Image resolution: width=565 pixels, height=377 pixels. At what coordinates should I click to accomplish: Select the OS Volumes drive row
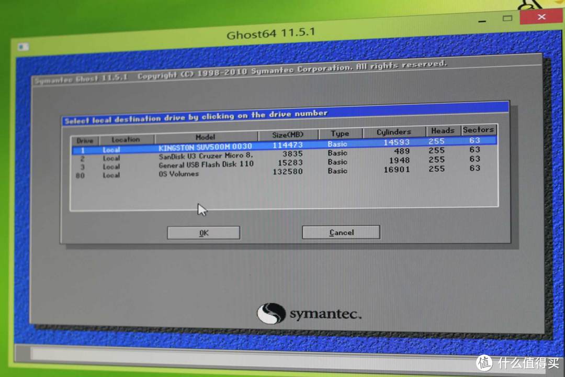(x=284, y=172)
